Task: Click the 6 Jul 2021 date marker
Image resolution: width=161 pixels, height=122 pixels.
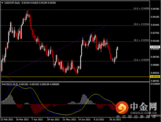Action: coord(99,119)
